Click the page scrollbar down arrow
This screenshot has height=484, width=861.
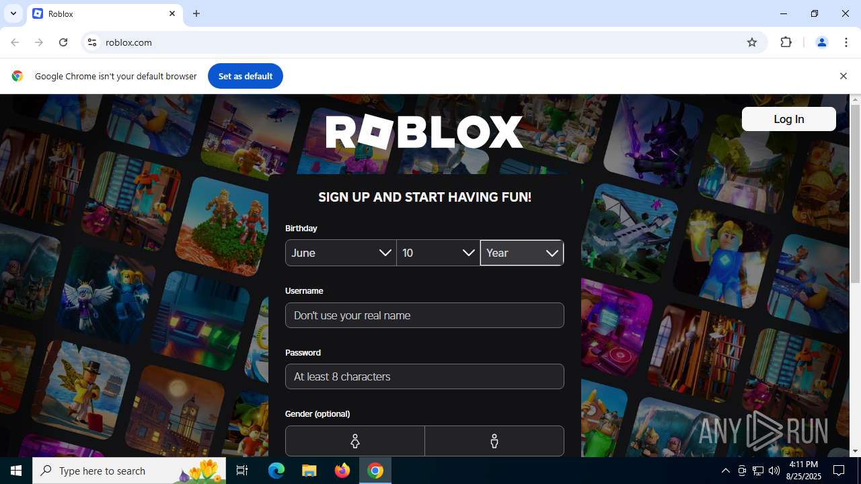[855, 451]
